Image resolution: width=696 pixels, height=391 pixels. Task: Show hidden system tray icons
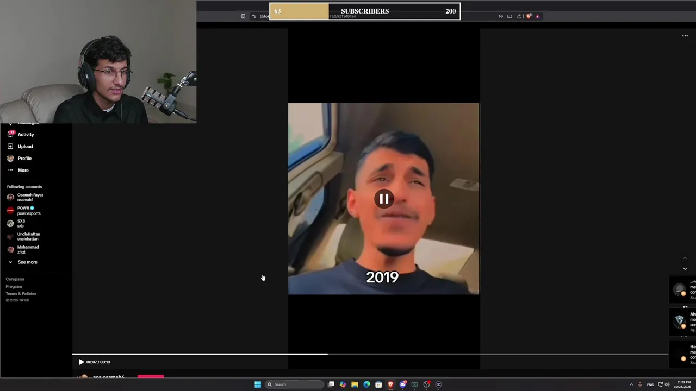click(631, 384)
